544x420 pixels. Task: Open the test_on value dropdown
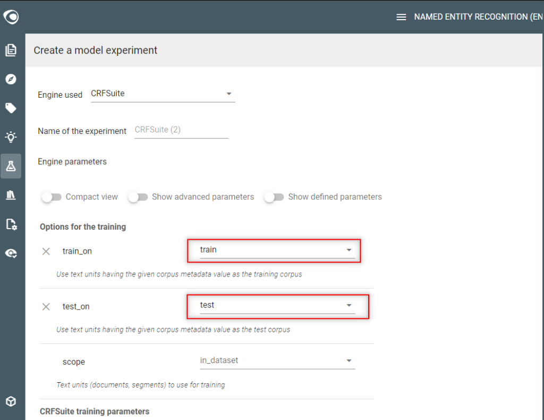point(277,305)
